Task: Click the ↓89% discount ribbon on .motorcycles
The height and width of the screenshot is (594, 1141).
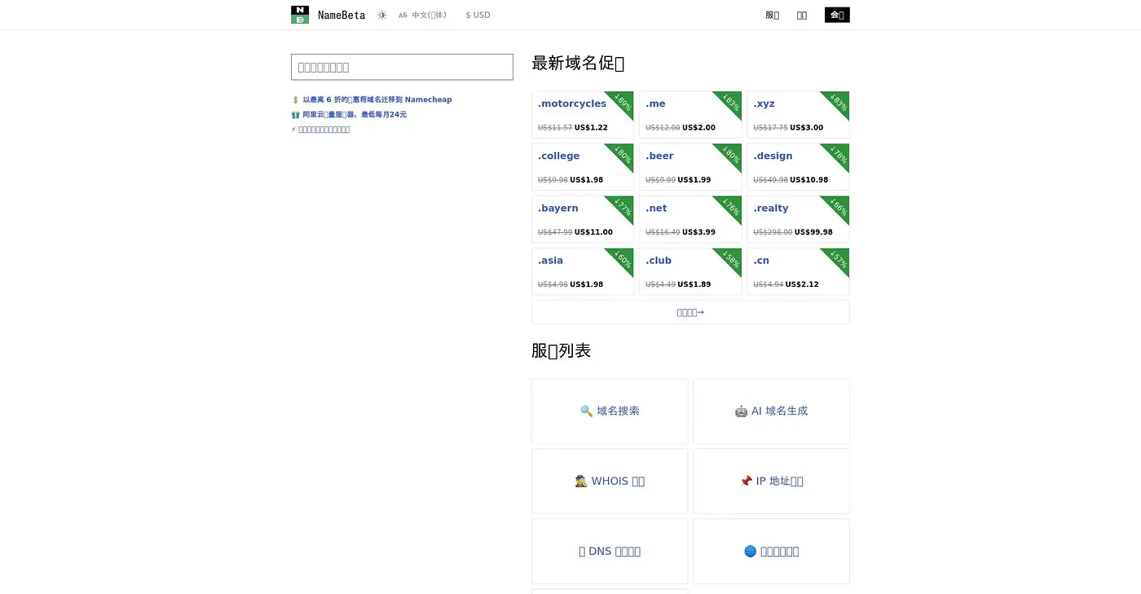Action: click(x=623, y=102)
